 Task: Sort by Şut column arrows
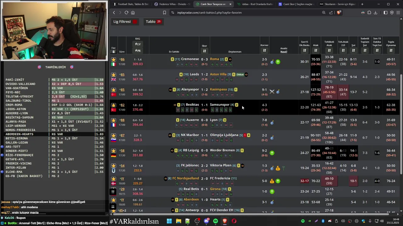[353, 51]
